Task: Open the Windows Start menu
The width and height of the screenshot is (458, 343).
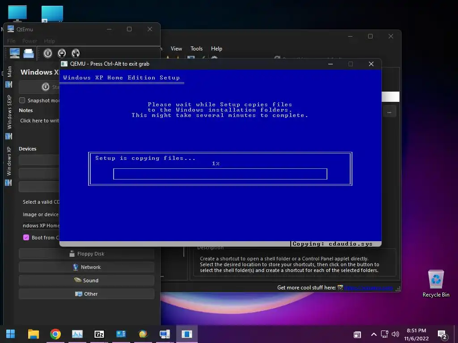Action: point(11,334)
